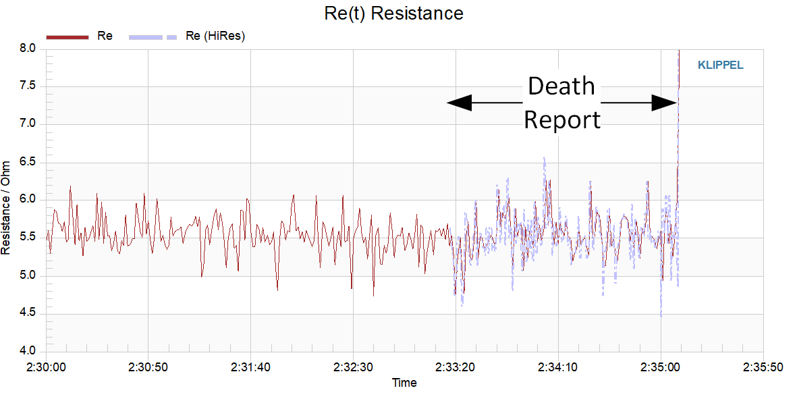This screenshot has width=797, height=401.
Task: Click the KLIPPEL logo text
Action: pos(720,65)
